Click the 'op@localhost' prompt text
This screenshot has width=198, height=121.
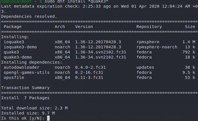pos(16,1)
